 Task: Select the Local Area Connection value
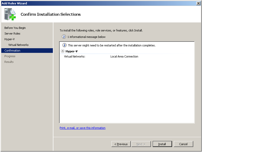coord(124,56)
